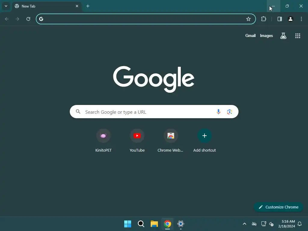This screenshot has width=308, height=231.
Task: Click the magnifier icon in search box
Action: [x=78, y=112]
